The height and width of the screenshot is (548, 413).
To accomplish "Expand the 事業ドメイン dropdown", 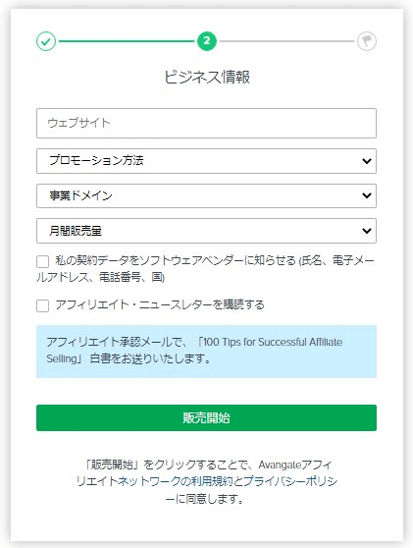I will click(x=206, y=195).
